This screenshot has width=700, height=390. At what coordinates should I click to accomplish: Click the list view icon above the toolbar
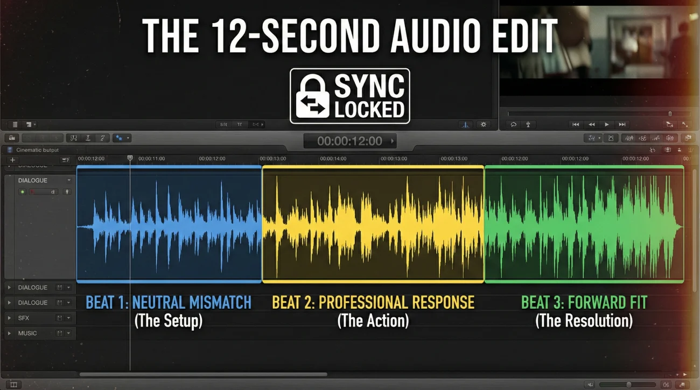[x=15, y=124]
